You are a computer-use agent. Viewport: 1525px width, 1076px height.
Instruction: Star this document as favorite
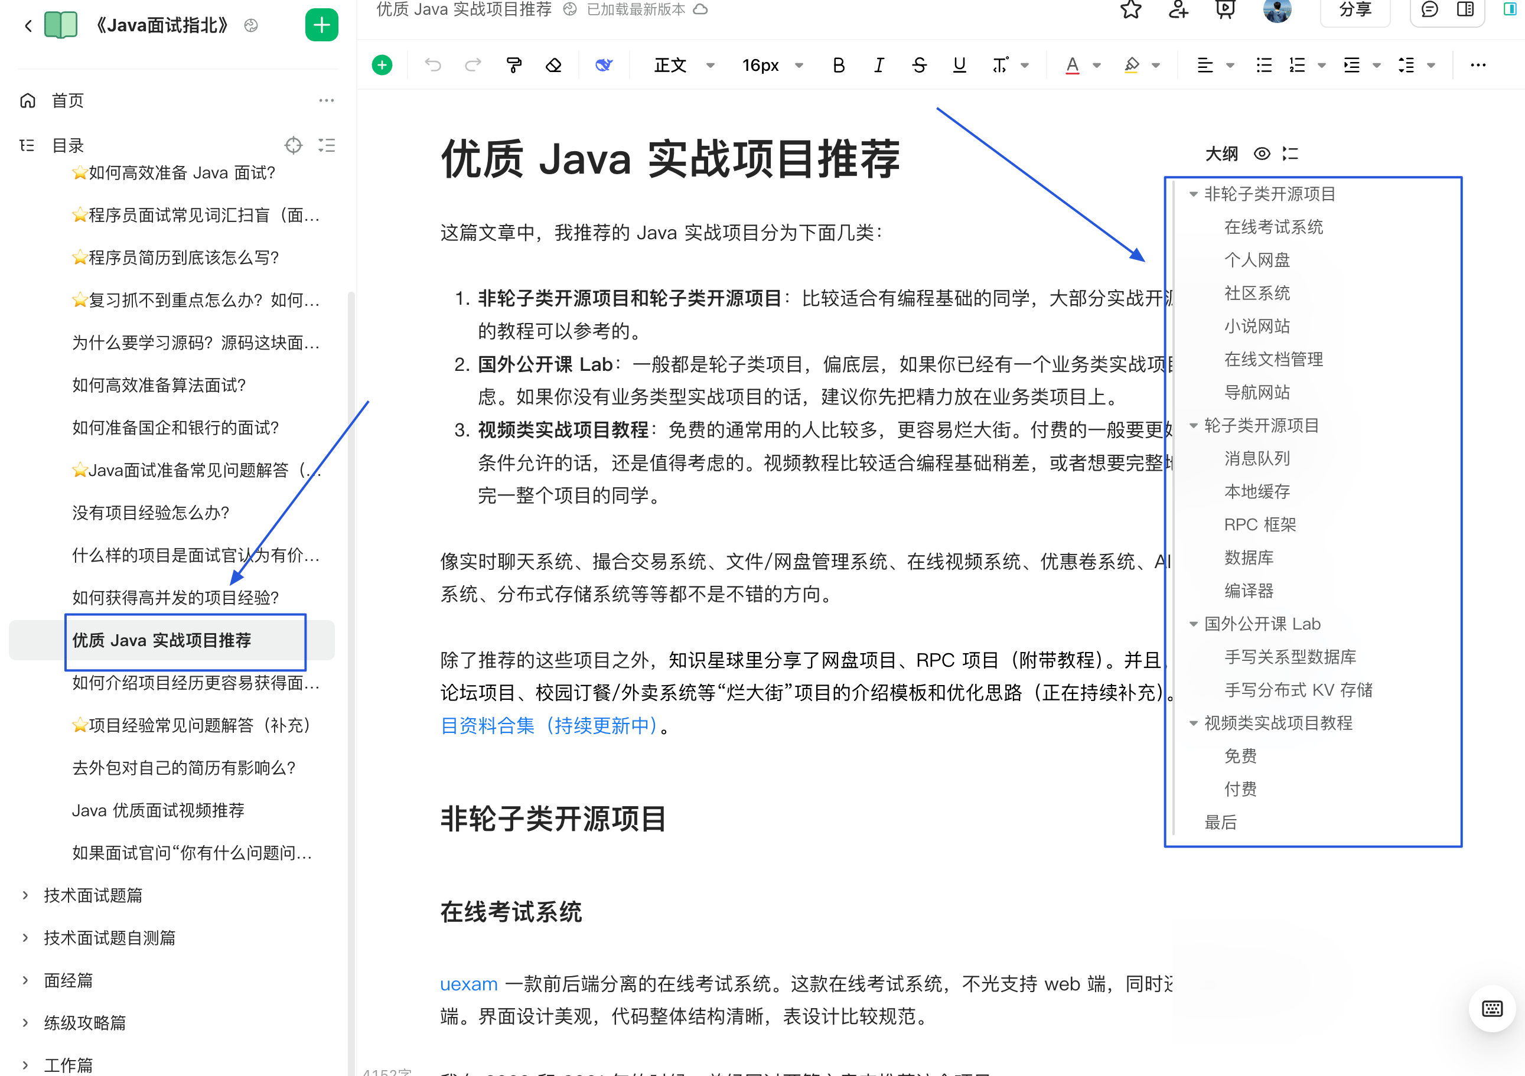tap(1131, 10)
